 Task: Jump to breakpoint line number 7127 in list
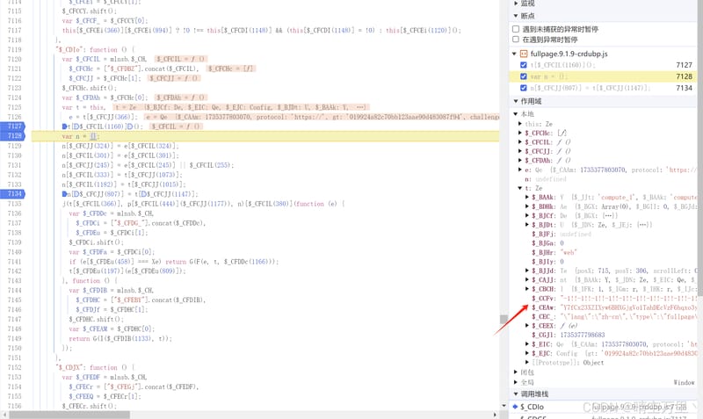click(x=685, y=65)
